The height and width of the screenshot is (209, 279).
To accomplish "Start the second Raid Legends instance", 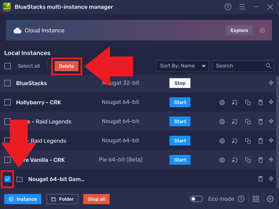I will point(180,141).
